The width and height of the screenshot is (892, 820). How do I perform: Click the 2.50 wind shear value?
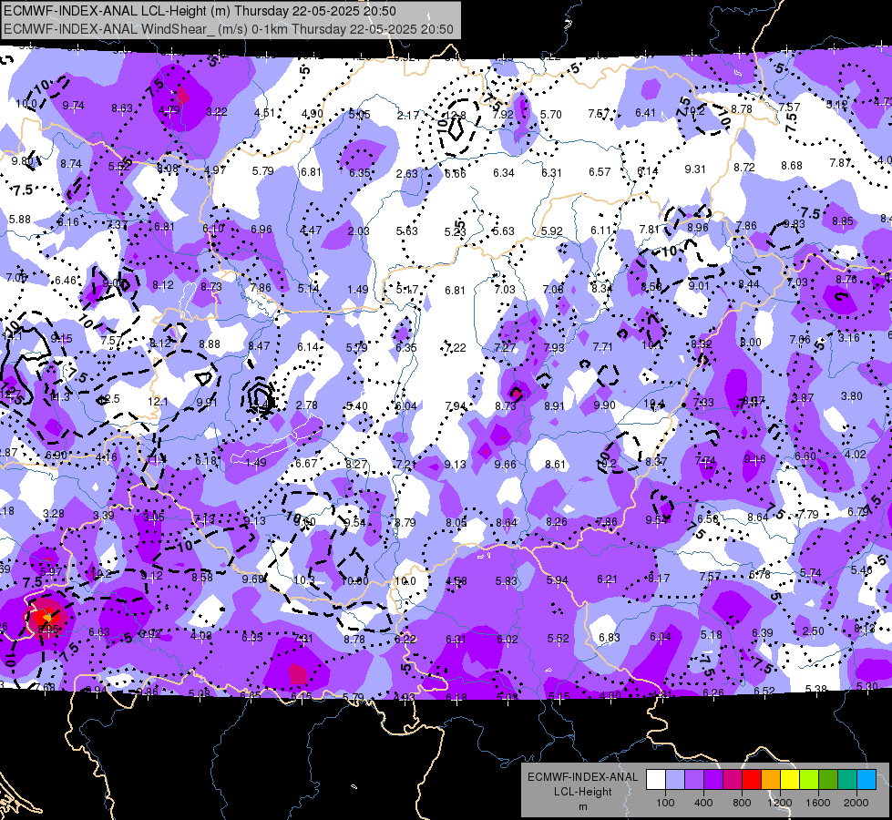tap(814, 631)
